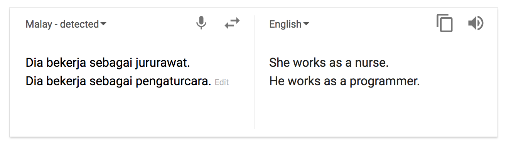The height and width of the screenshot is (142, 516).
Task: Select the translated text 'She works as a nurse.'
Action: pyautogui.click(x=329, y=63)
